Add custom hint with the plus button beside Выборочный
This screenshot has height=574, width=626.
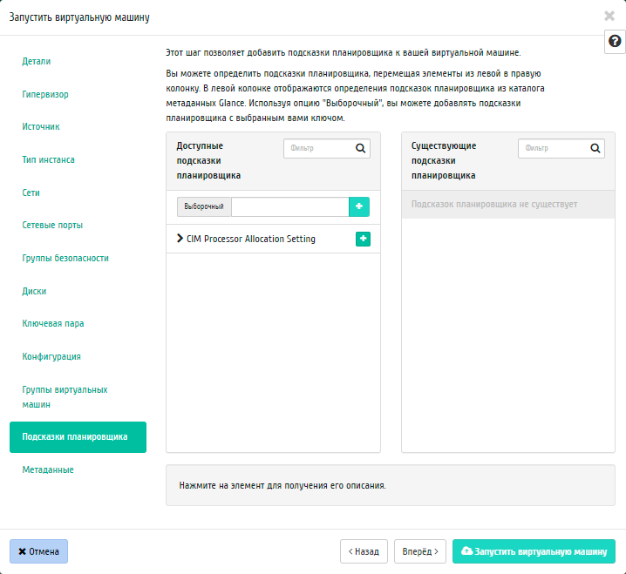(359, 206)
